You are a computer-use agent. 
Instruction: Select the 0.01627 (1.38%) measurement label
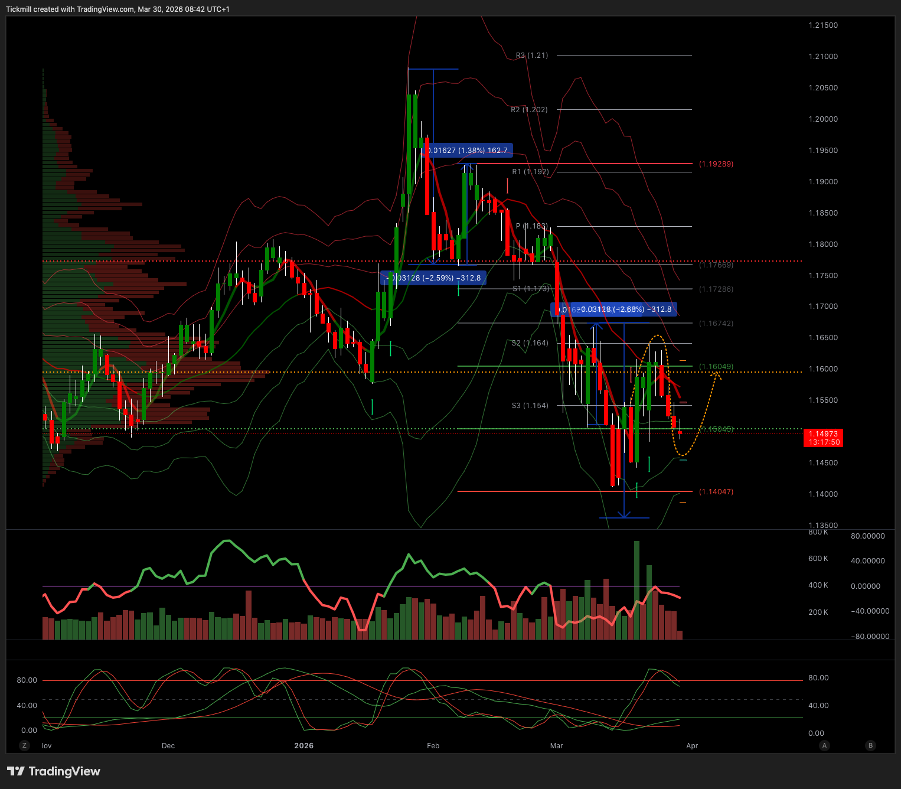tap(468, 151)
